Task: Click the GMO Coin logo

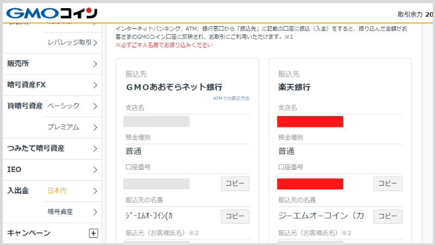Action: 52,13
